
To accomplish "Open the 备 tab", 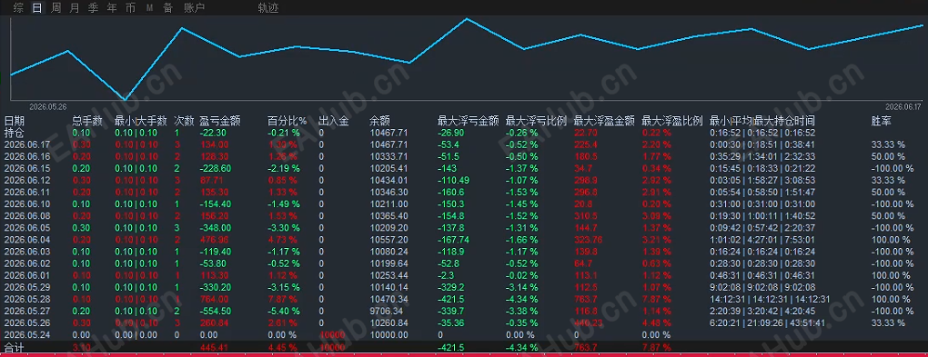I will tap(167, 7).
